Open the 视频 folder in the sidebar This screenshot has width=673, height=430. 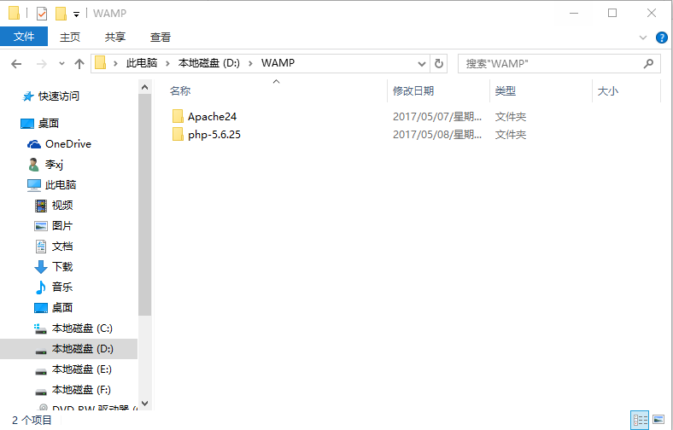pos(62,206)
